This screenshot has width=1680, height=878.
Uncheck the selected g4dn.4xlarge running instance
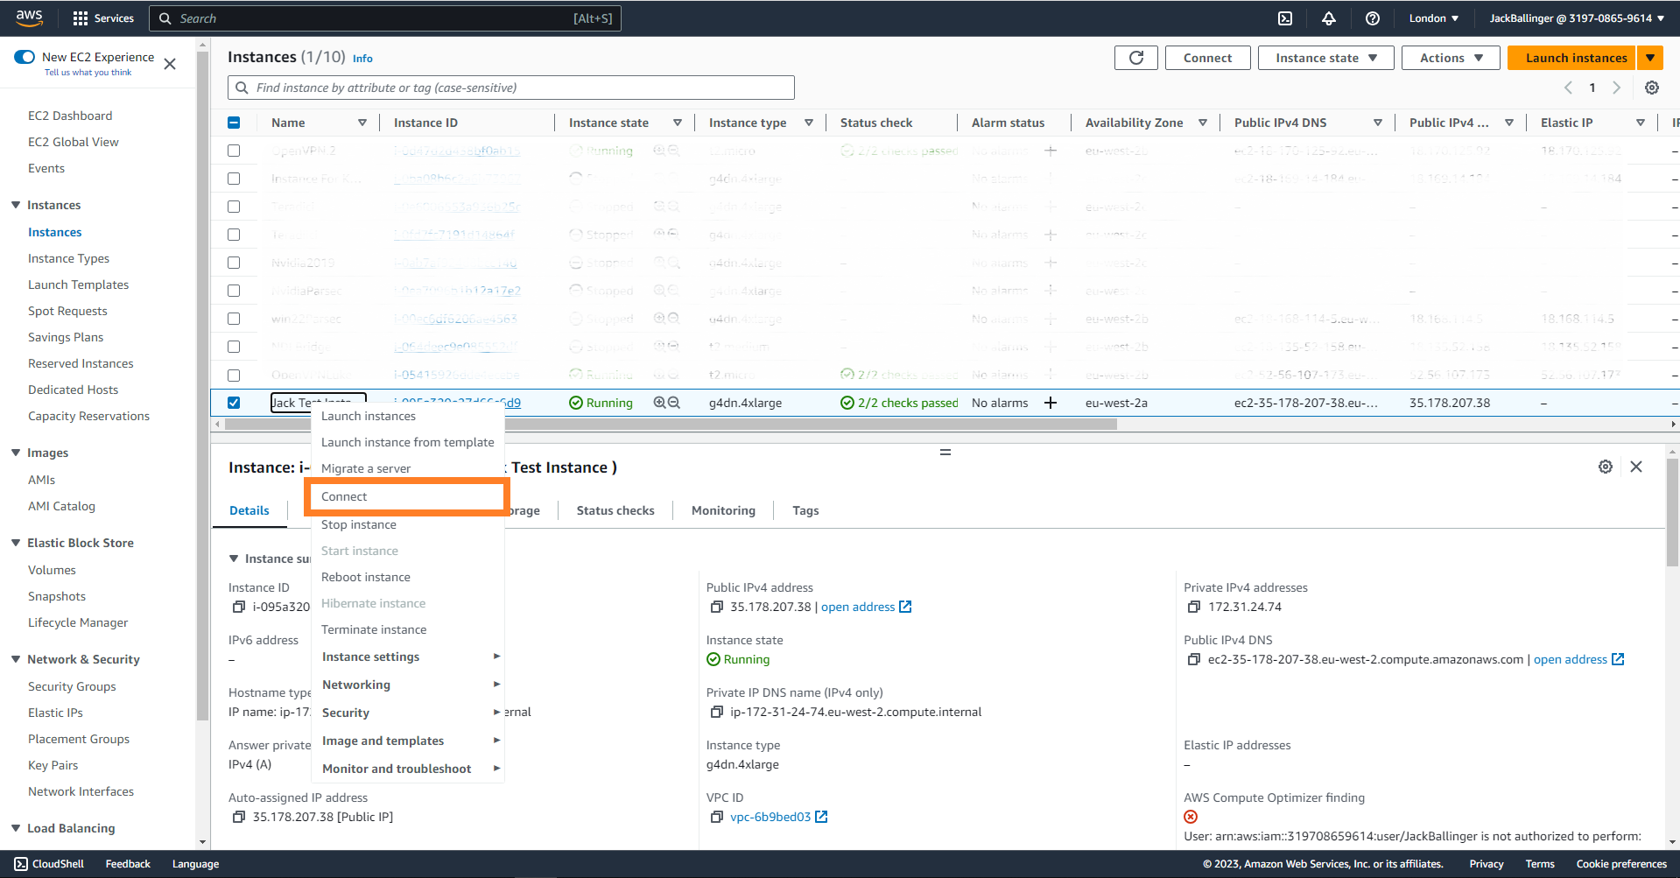(234, 403)
